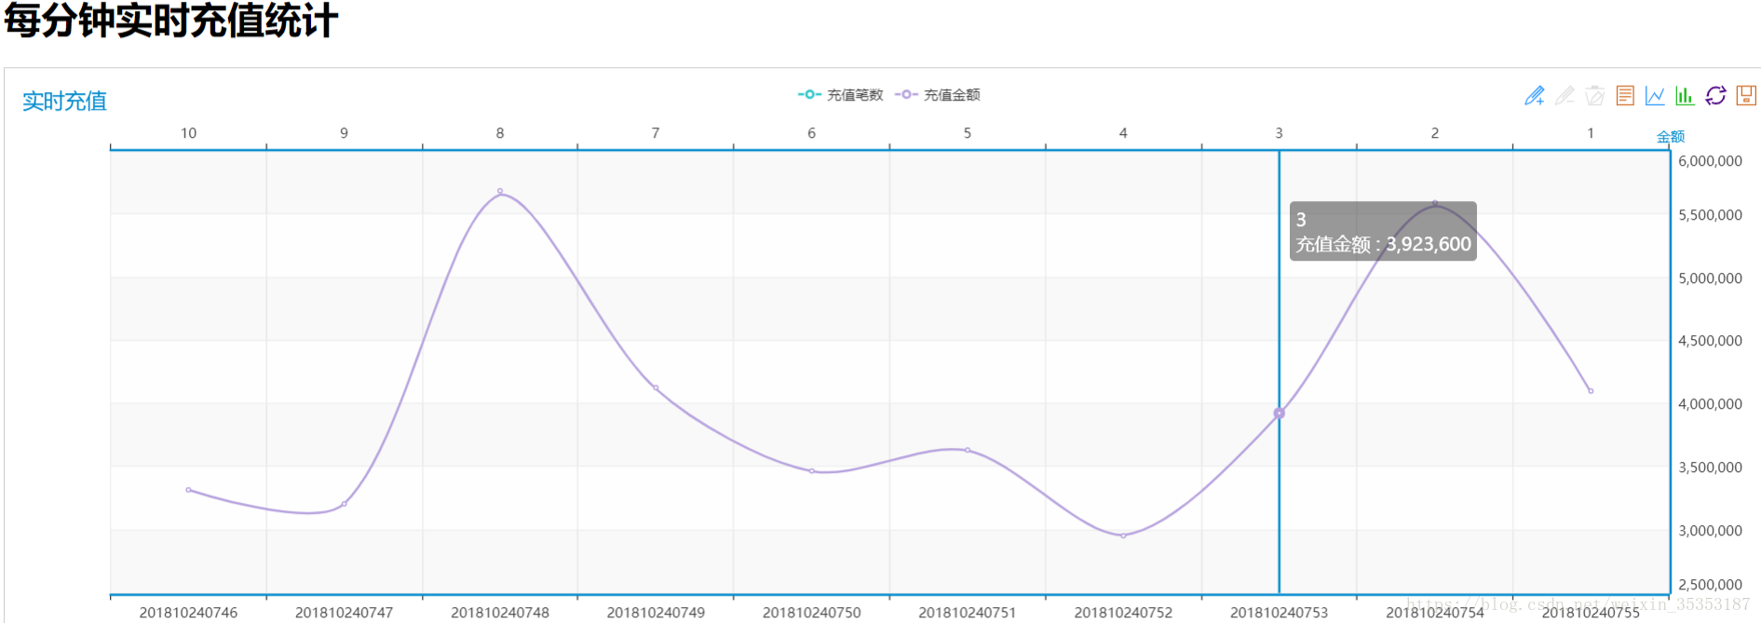Image resolution: width=1761 pixels, height=623 pixels.
Task: Click the data point above 201810240749
Action: click(656, 387)
